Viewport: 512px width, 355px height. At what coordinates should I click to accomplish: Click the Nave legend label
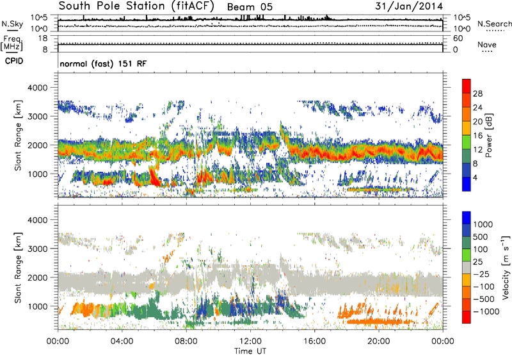pos(487,44)
